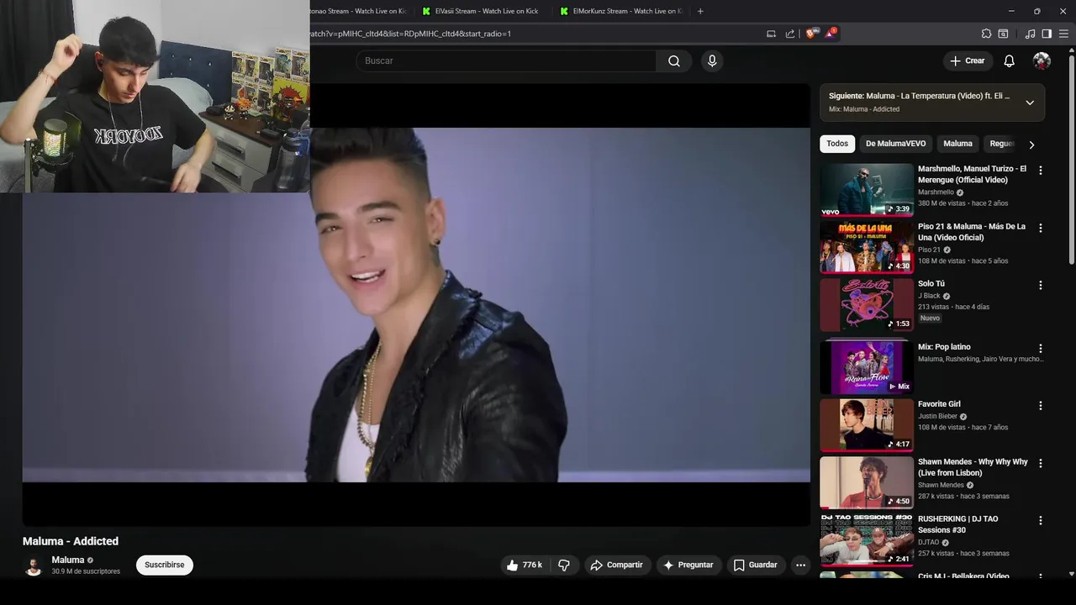This screenshot has width=1076, height=605.
Task: Open tab search icon in toolbar
Action: click(x=1003, y=34)
